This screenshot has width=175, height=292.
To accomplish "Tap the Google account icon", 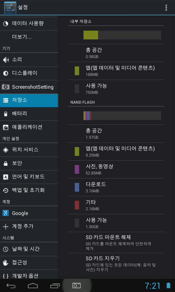I will [x=5, y=213].
